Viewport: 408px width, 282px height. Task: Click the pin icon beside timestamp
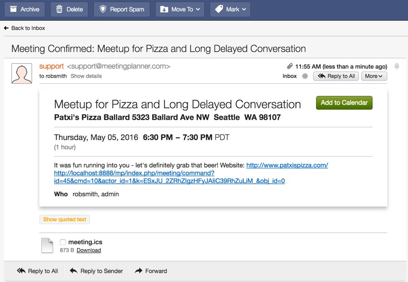396,67
